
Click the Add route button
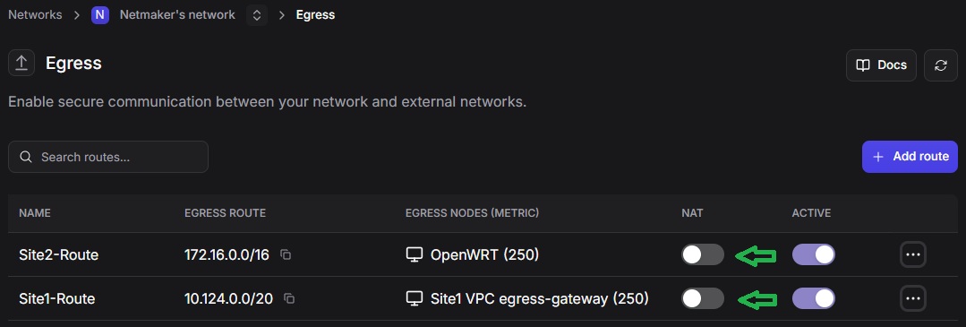910,157
